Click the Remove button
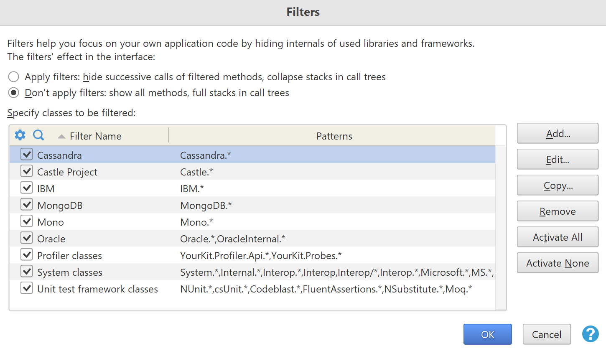Viewport: 606px width, 351px height. [x=558, y=211]
